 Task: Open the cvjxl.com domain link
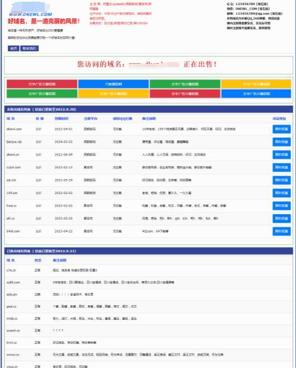(13, 167)
